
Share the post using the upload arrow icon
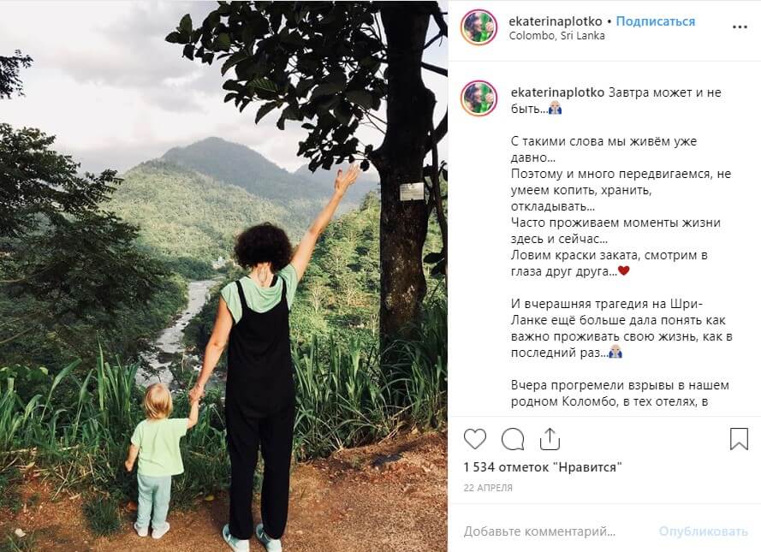550,439
